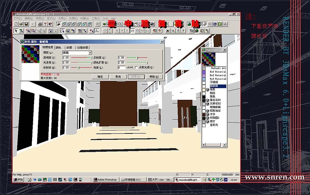Open the 显示(D) menu

[x=51, y=18]
